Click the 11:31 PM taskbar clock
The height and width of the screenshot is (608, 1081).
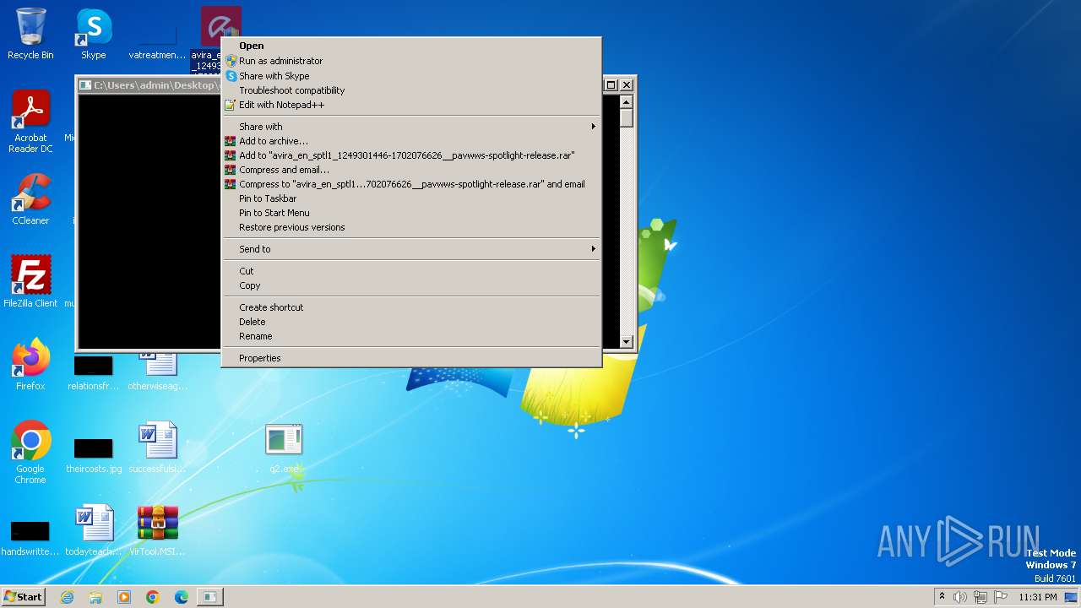1037,597
